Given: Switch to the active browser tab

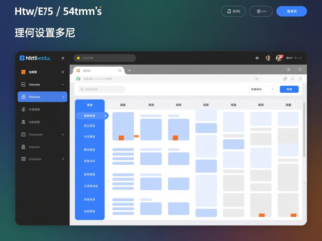Looking at the screenshot, I should click(x=98, y=71).
